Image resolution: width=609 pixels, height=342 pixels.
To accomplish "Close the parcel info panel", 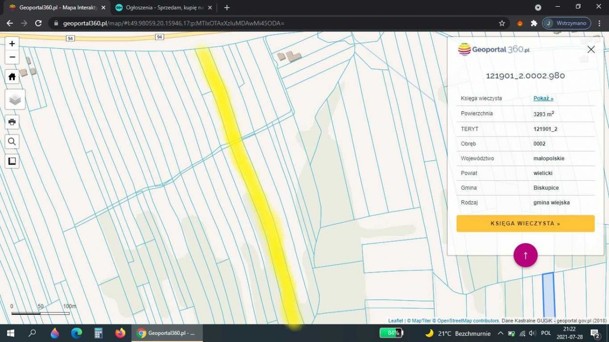I will pyautogui.click(x=591, y=49).
